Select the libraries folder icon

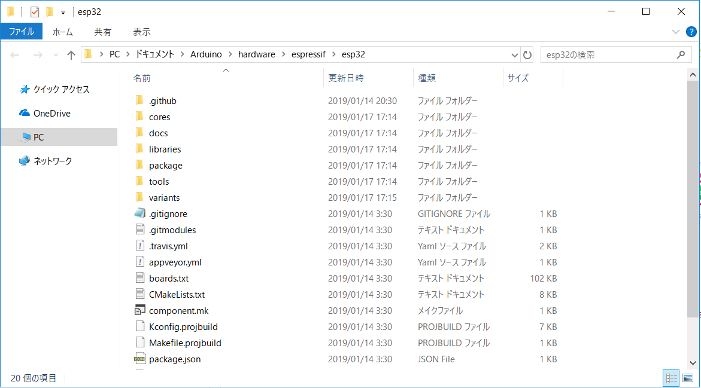[x=139, y=148]
